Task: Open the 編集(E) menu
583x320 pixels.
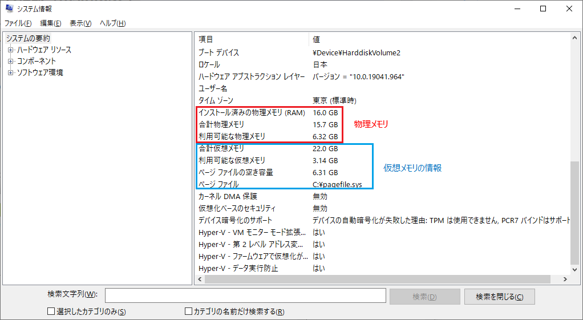Action: [51, 23]
